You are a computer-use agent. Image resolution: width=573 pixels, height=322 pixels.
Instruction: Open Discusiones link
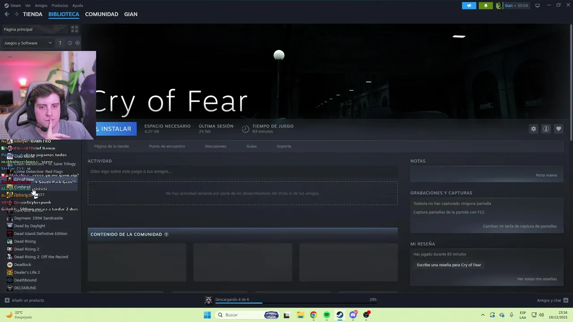tap(216, 146)
